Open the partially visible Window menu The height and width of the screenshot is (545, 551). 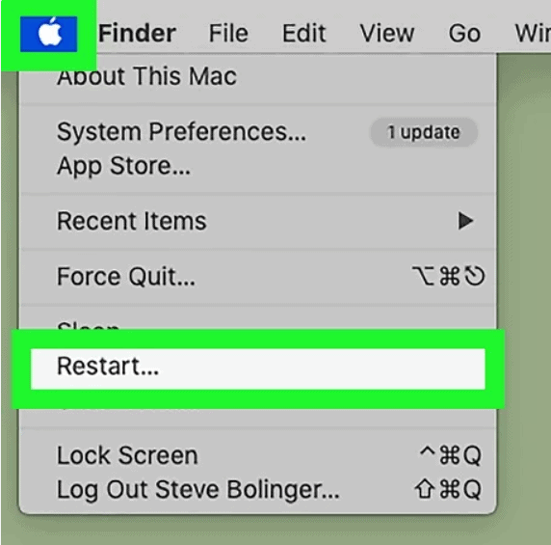point(533,34)
